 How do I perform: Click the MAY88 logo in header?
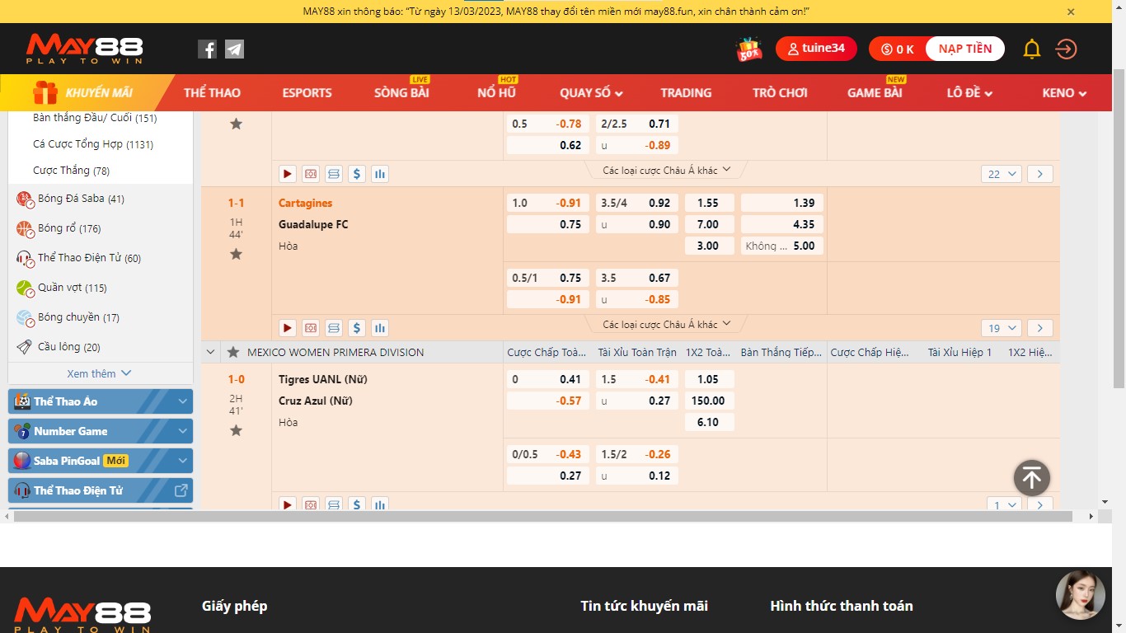(85, 49)
